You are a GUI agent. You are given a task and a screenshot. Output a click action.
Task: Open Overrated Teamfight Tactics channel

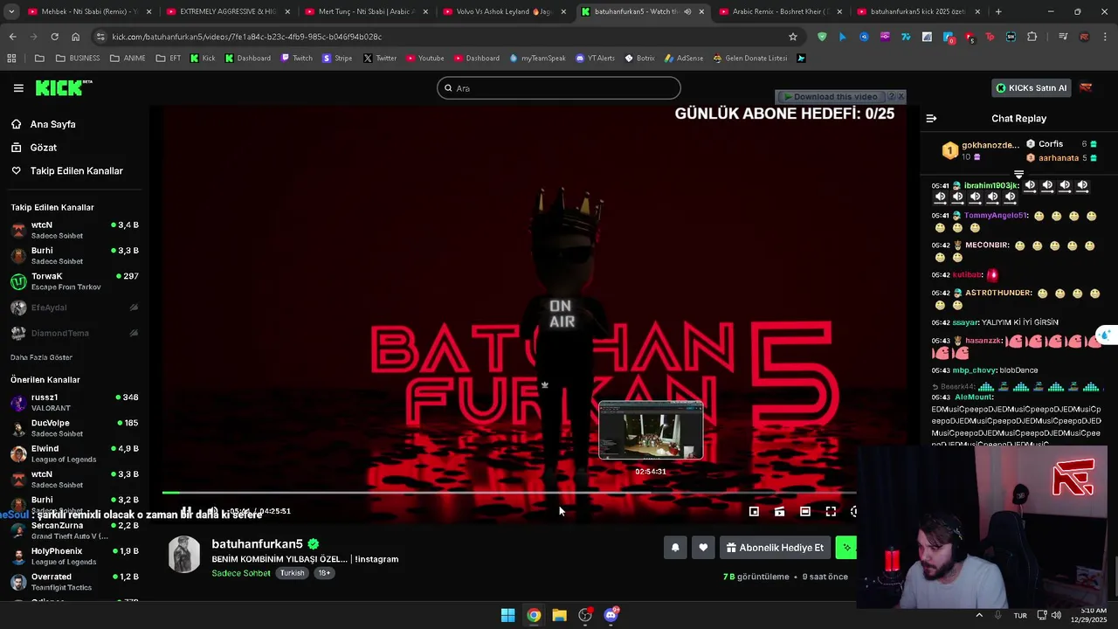[x=74, y=582]
